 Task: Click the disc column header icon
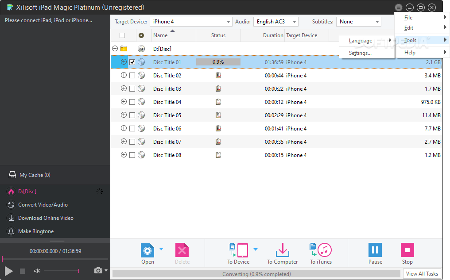click(141, 35)
